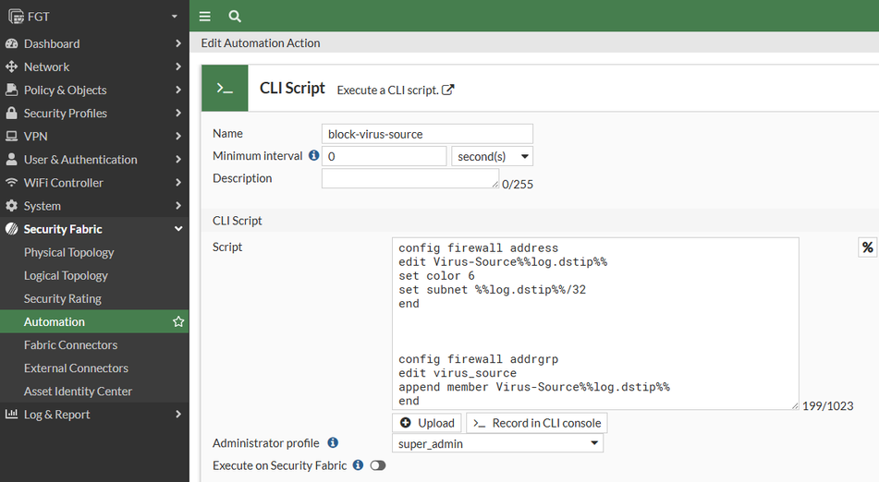Toggle Execute on Security Fabric switch
This screenshot has height=482, width=879.
pyautogui.click(x=377, y=465)
